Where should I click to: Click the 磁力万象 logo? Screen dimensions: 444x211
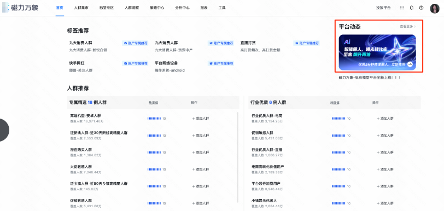click(20, 8)
